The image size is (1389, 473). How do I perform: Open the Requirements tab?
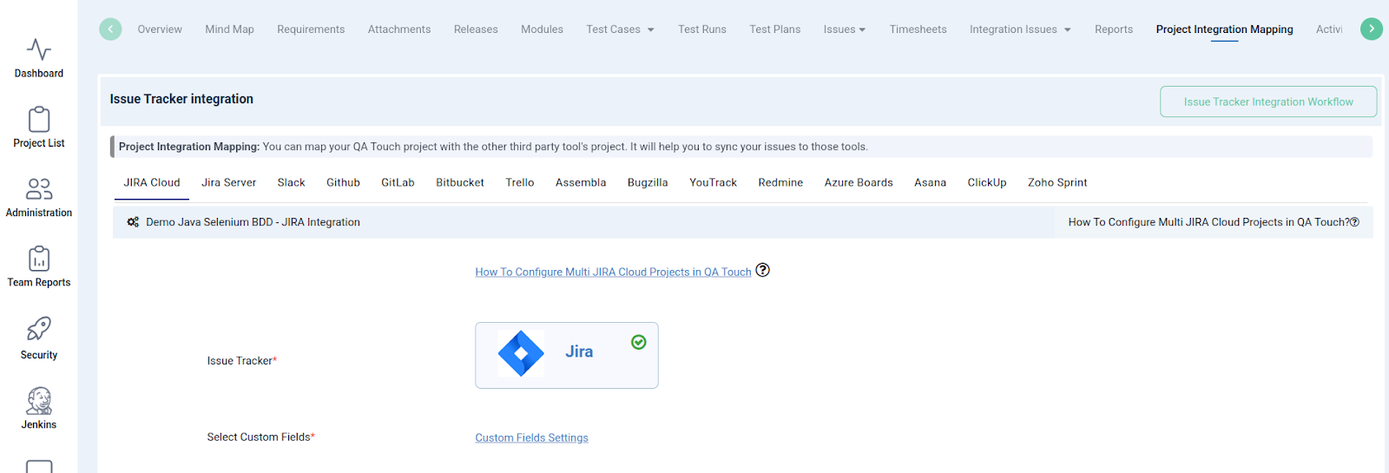(311, 30)
